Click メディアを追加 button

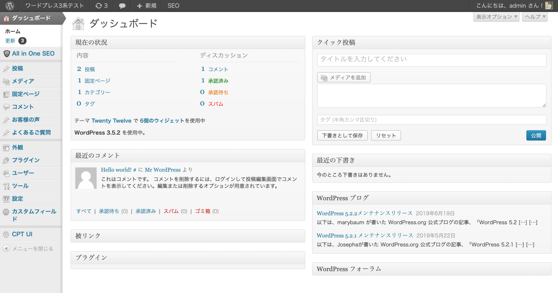click(344, 78)
